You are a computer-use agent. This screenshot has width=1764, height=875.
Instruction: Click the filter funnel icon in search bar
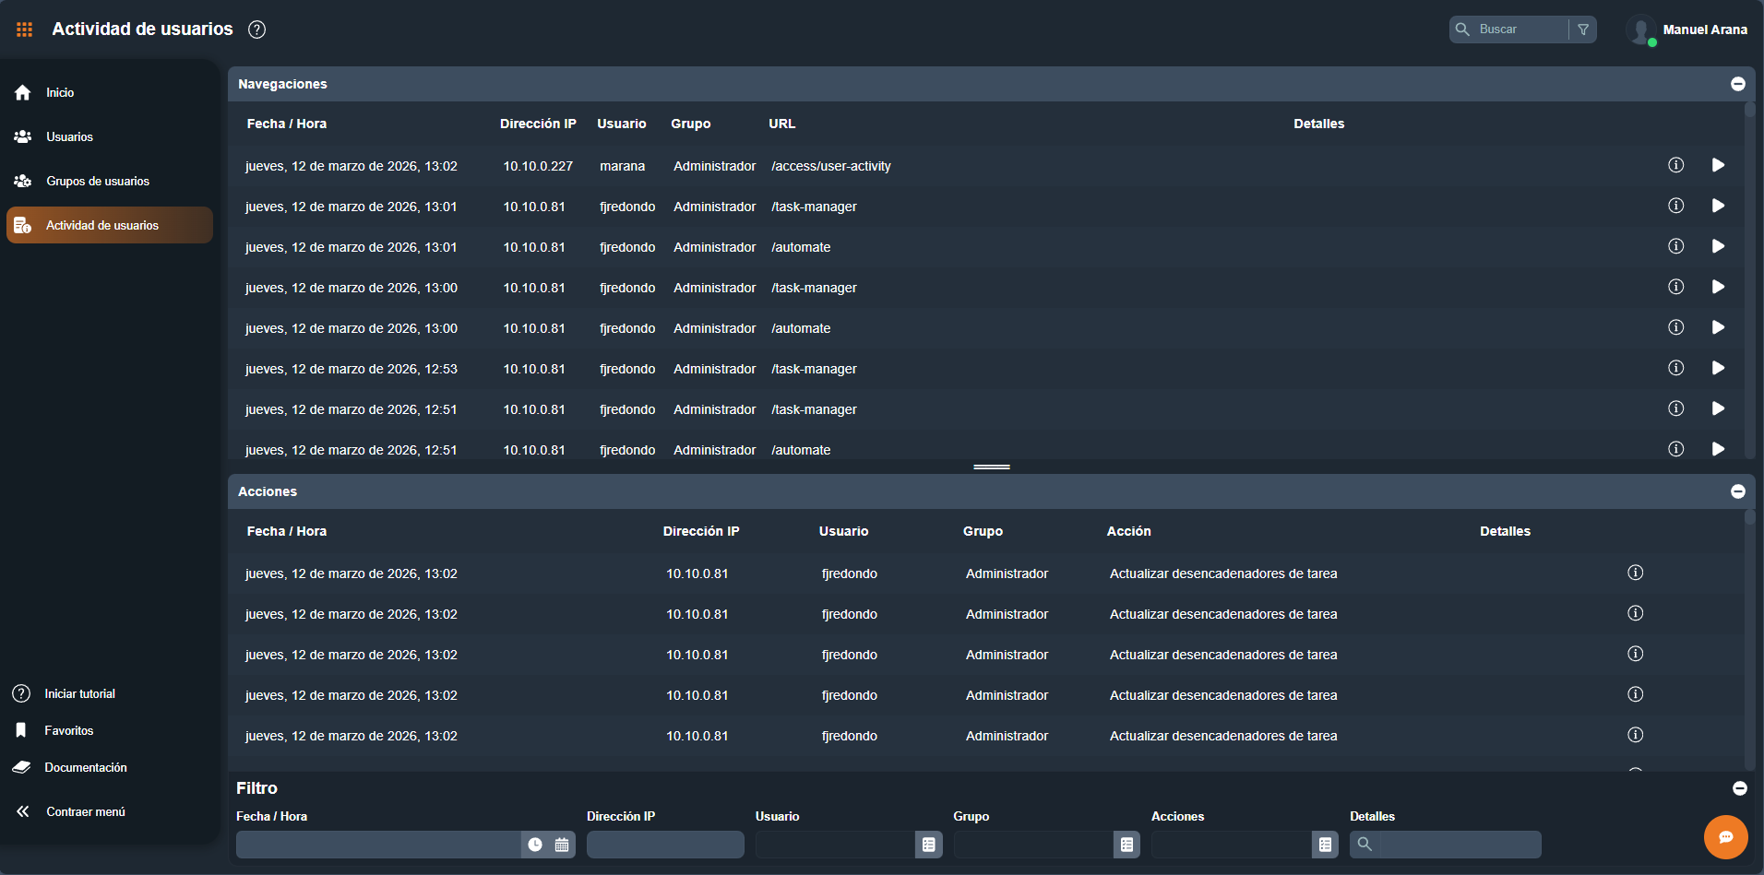[1583, 30]
